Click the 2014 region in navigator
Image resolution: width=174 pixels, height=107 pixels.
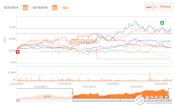click(47, 96)
